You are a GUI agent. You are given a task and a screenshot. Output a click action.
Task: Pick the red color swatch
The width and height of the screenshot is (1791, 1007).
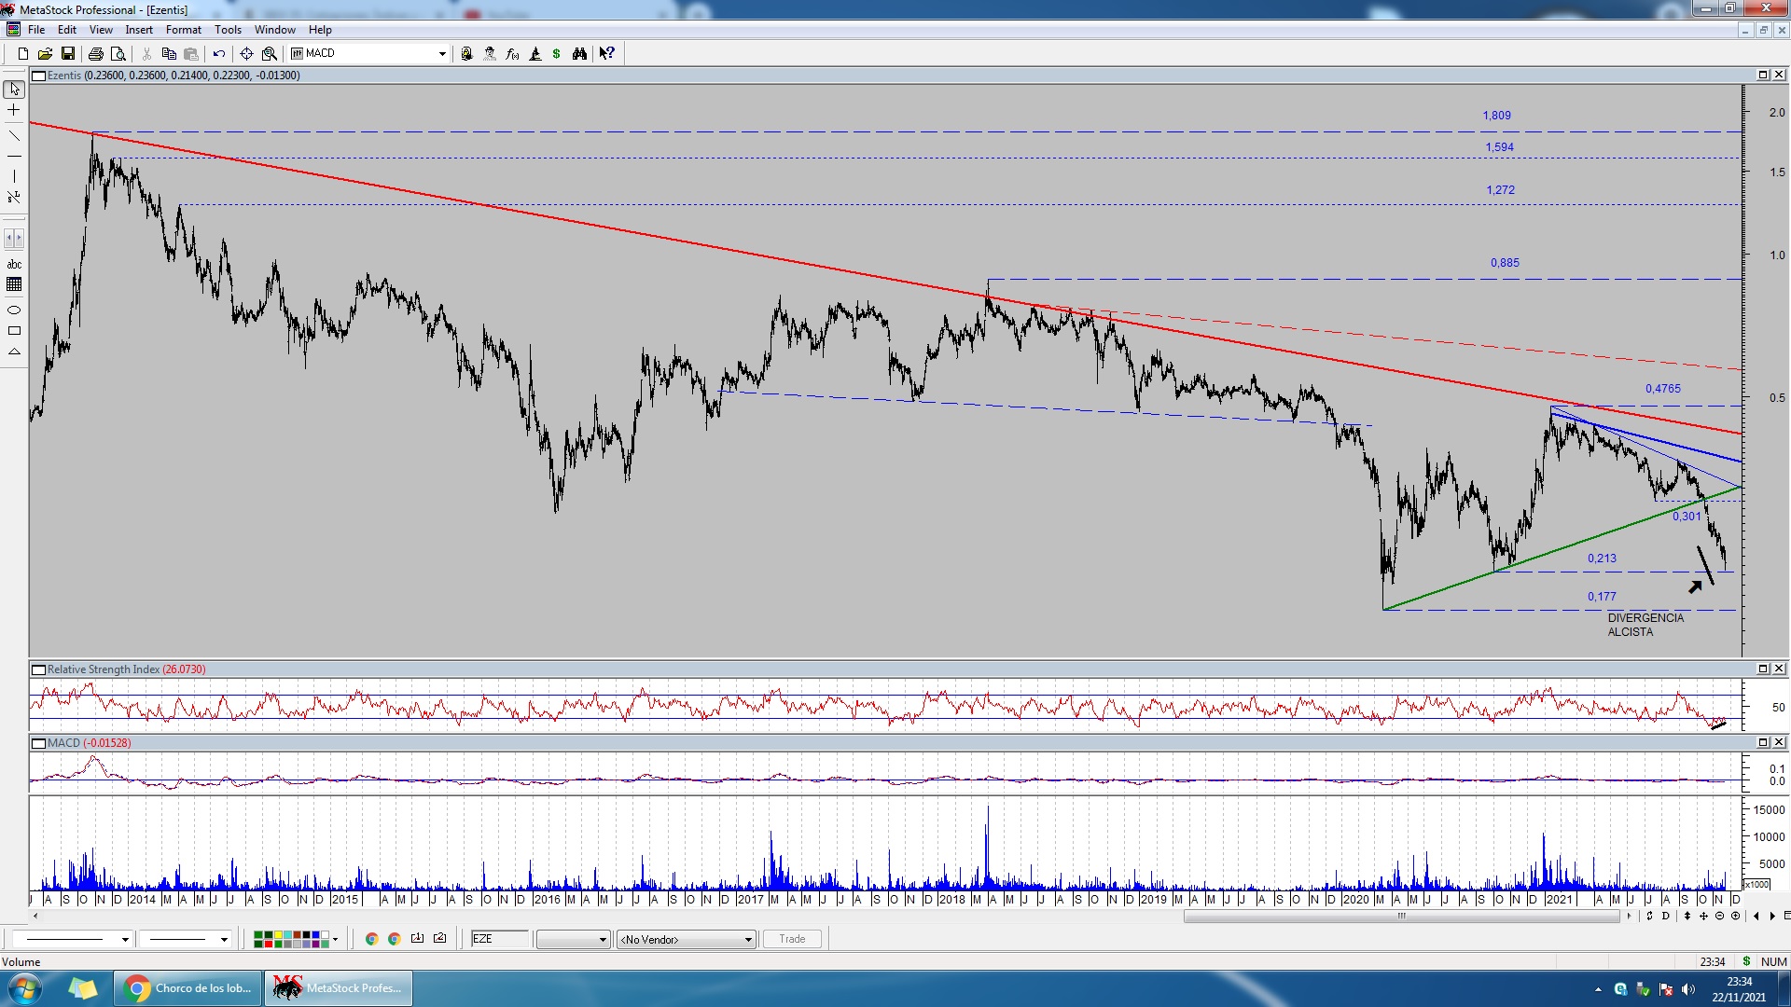268,944
